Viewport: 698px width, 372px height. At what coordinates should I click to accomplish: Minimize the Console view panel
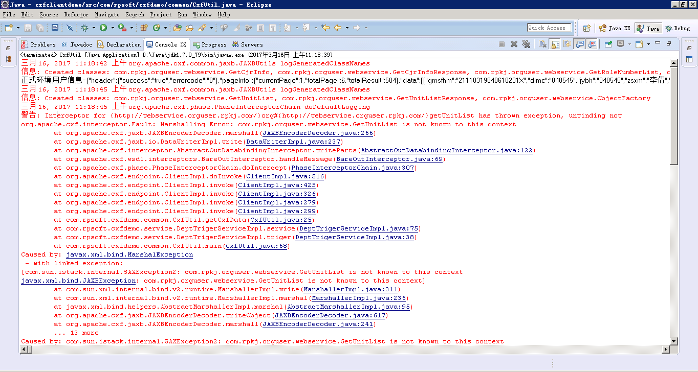[x=658, y=43]
